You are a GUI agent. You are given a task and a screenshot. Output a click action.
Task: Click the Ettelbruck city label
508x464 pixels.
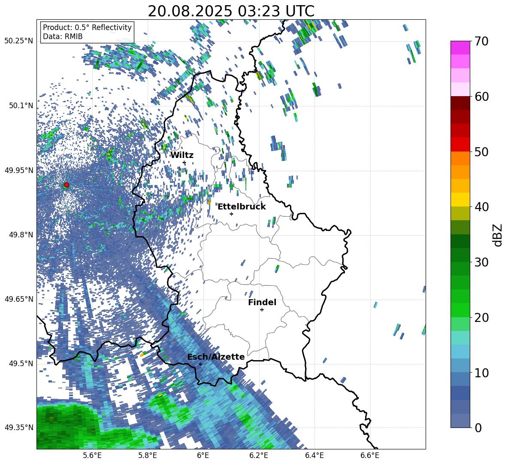tap(242, 206)
